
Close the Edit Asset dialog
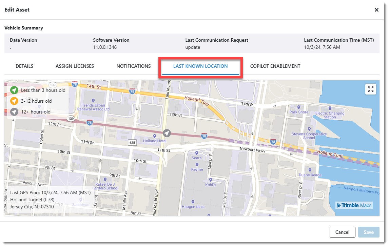pos(376,10)
